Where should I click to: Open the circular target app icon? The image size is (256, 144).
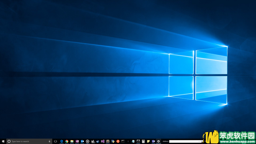point(87,141)
